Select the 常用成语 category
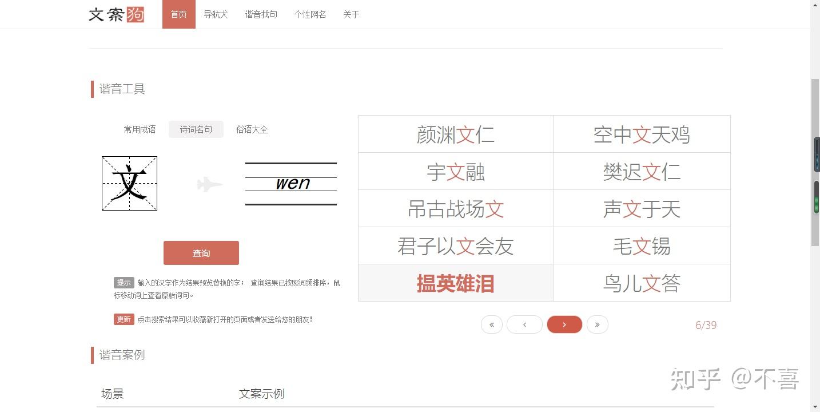The image size is (820, 412). tap(140, 129)
